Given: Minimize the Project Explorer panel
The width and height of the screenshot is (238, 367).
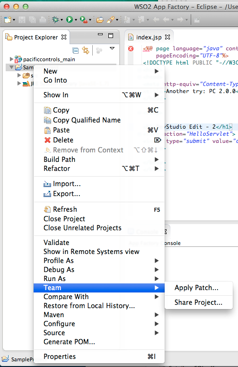Looking at the screenshot, I should pyautogui.click(x=100, y=34).
